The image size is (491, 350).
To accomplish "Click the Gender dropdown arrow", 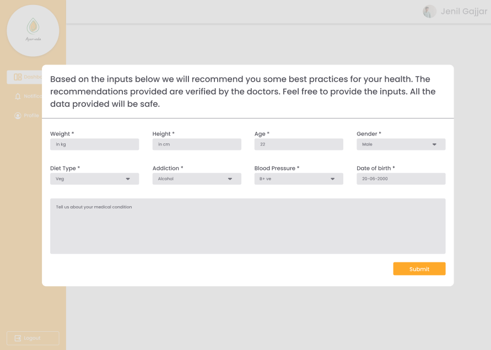I will 434,144.
